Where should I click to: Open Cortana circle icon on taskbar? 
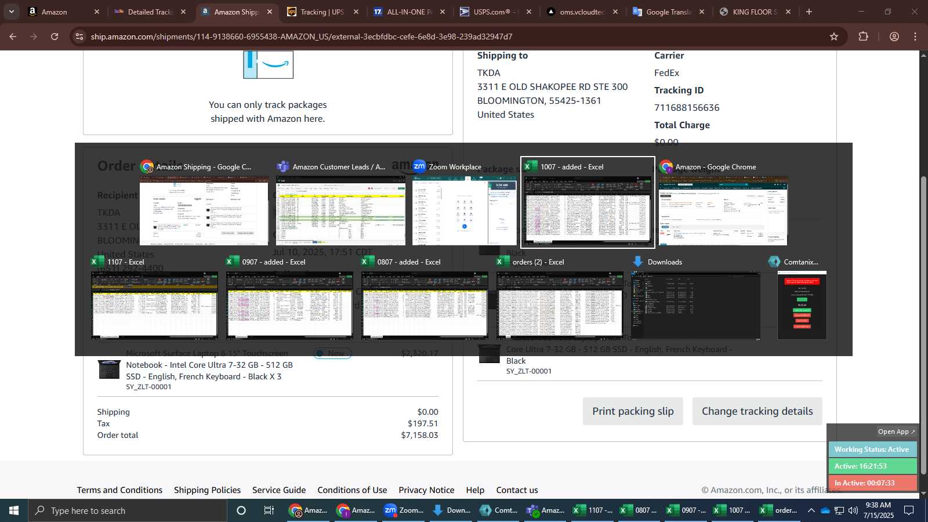pyautogui.click(x=241, y=510)
